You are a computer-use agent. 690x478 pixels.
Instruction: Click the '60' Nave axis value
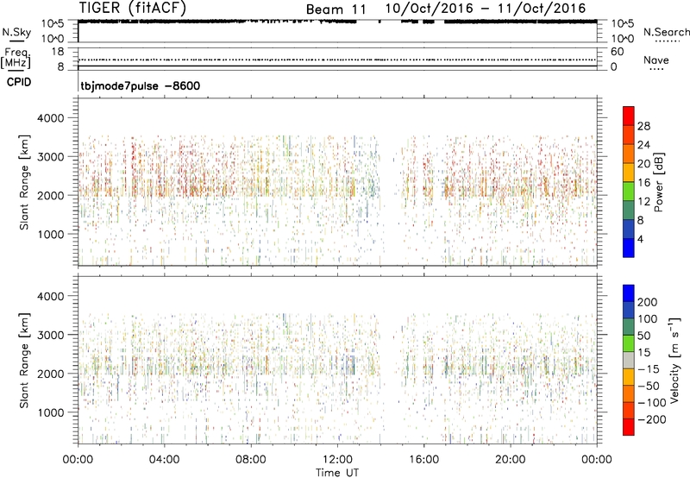coord(617,52)
